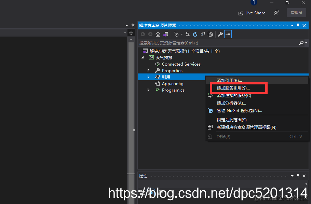311x204 pixels.
Task: Sync with active document icon
Action: 187,34
